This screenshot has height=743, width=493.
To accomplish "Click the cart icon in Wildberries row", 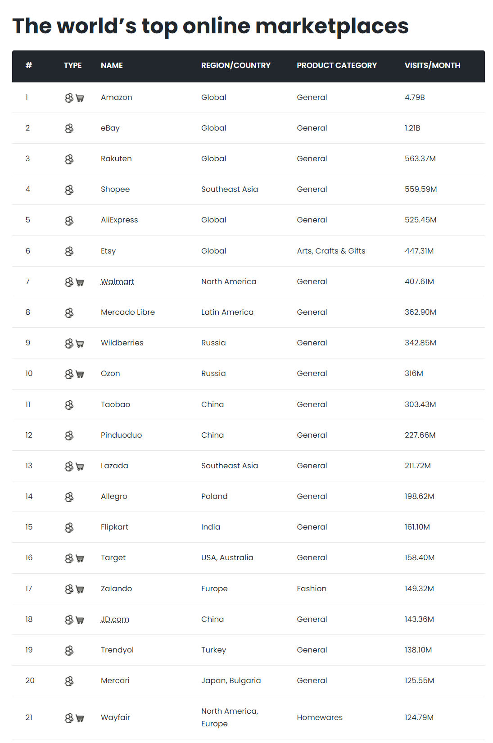I will click(80, 344).
